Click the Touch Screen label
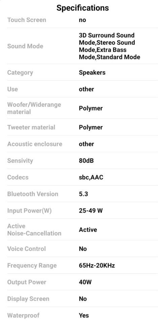158x321 pixels. tap(27, 20)
